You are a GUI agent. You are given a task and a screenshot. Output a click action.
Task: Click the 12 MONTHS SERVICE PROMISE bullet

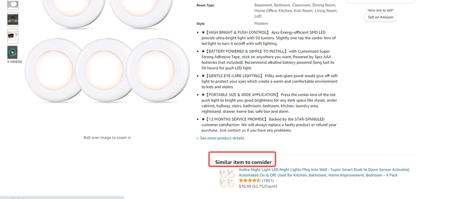268,125
